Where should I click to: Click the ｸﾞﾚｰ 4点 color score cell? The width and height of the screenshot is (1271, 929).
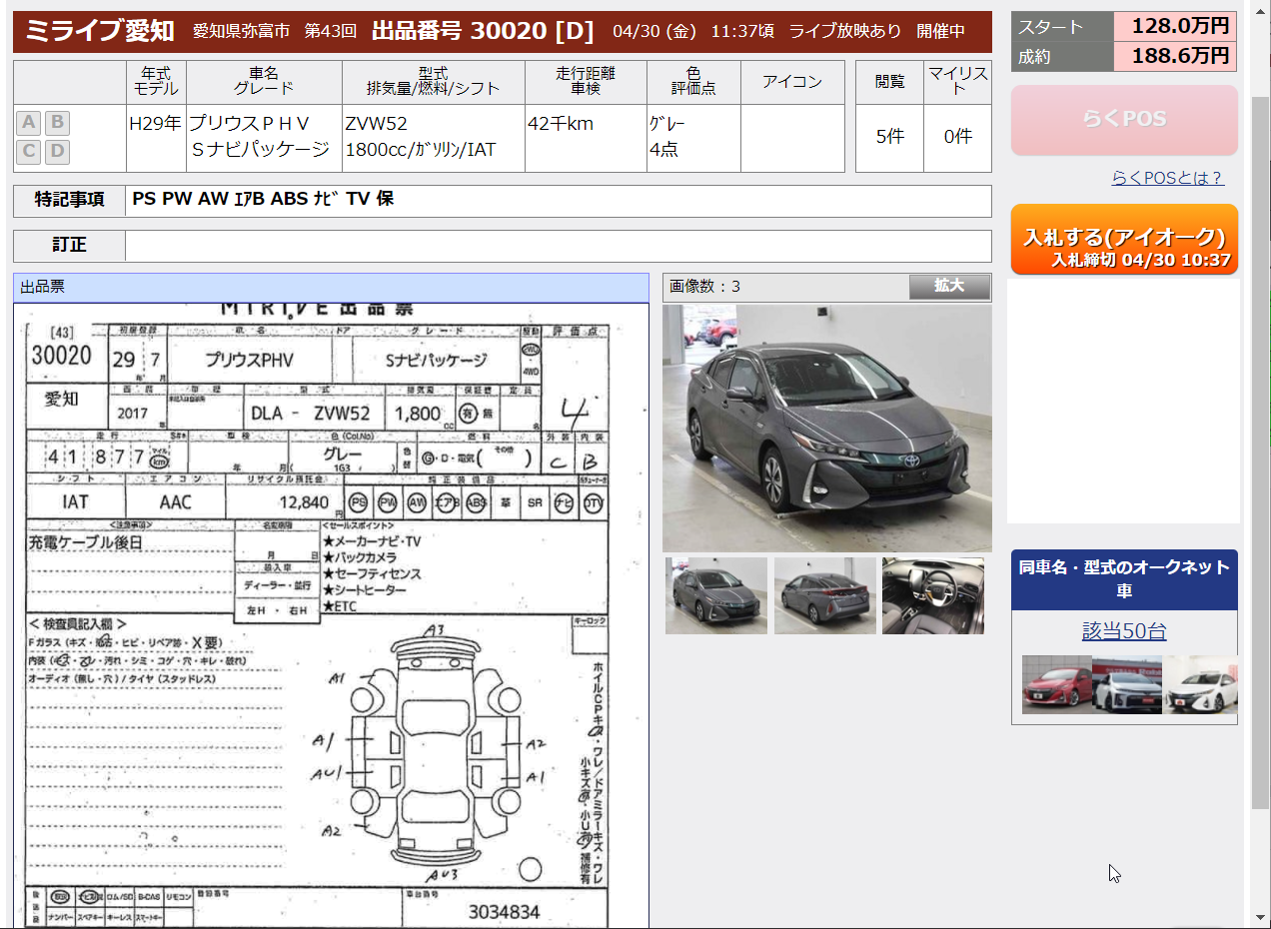tap(693, 137)
